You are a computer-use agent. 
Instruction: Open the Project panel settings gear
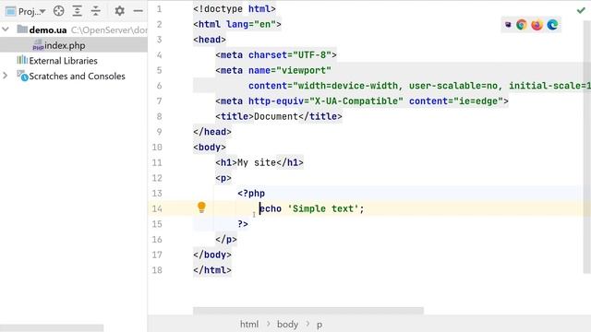click(x=119, y=11)
